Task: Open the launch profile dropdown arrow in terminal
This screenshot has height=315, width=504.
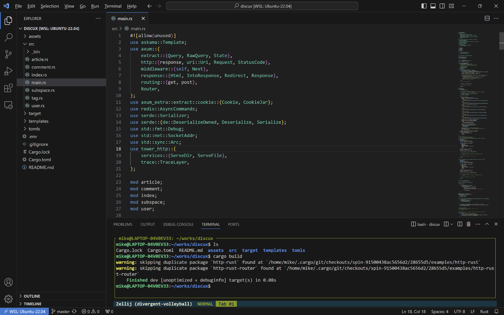Action: point(452,224)
